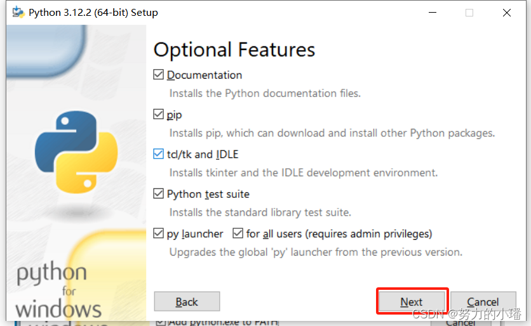Screen dimensions: 531x326
Task: Toggle the pip checkbox
Action: click(x=158, y=114)
